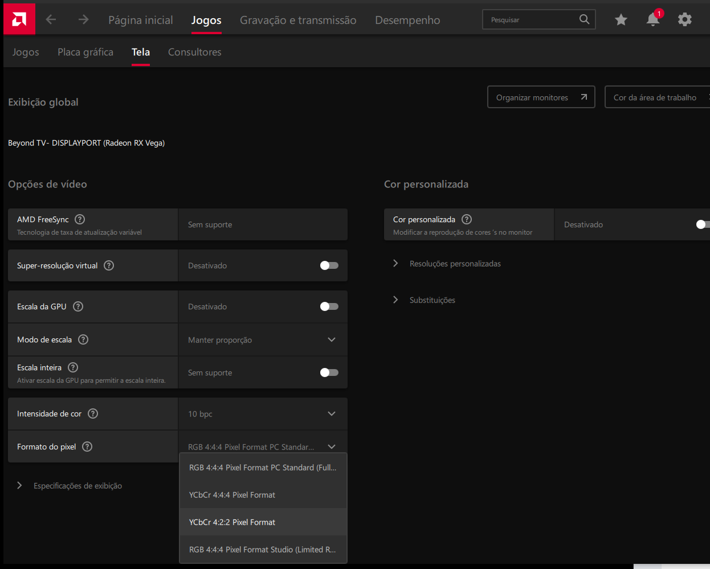The height and width of the screenshot is (569, 710).
Task: Click the search magnifier icon
Action: 584,19
